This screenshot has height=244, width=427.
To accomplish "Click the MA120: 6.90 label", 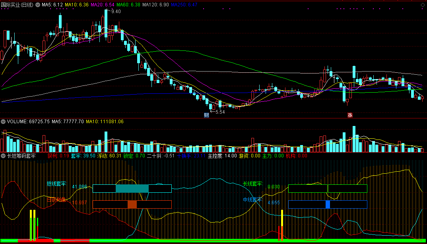I will tap(155, 5).
